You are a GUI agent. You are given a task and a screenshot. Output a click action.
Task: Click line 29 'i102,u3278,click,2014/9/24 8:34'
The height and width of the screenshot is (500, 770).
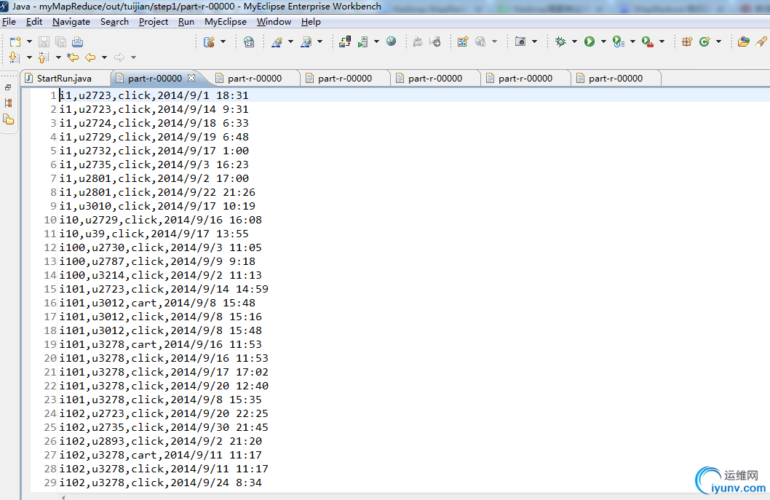pyautogui.click(x=161, y=483)
